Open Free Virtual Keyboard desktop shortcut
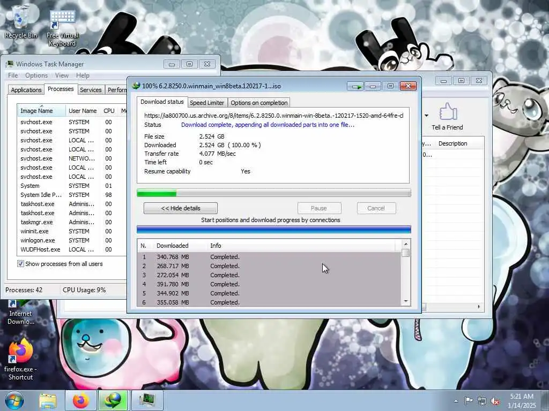This screenshot has width=549, height=411. [62, 27]
